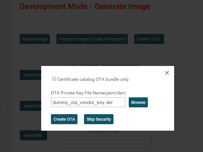This screenshot has height=152, width=203.
Task: Select Program Image (Create & Program) button
Action: [x=92, y=39]
